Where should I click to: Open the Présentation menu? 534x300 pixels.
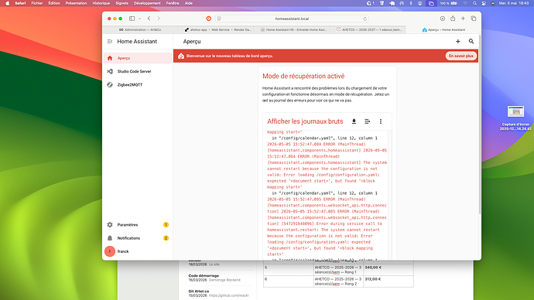(x=76, y=3)
